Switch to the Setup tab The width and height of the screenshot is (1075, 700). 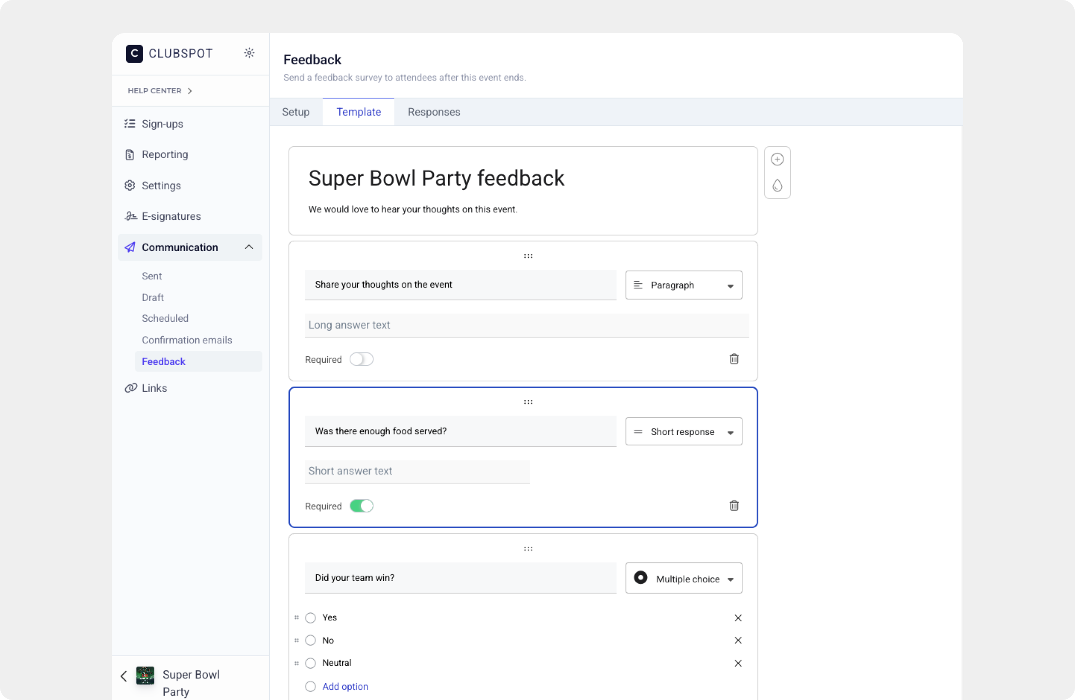pos(295,112)
